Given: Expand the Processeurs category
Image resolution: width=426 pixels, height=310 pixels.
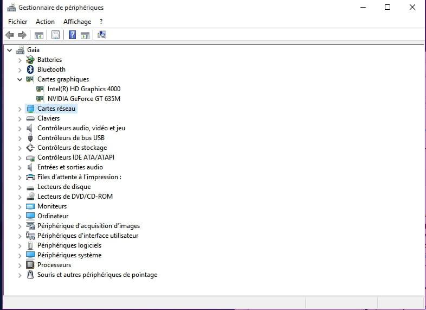Looking at the screenshot, I should click(20, 265).
